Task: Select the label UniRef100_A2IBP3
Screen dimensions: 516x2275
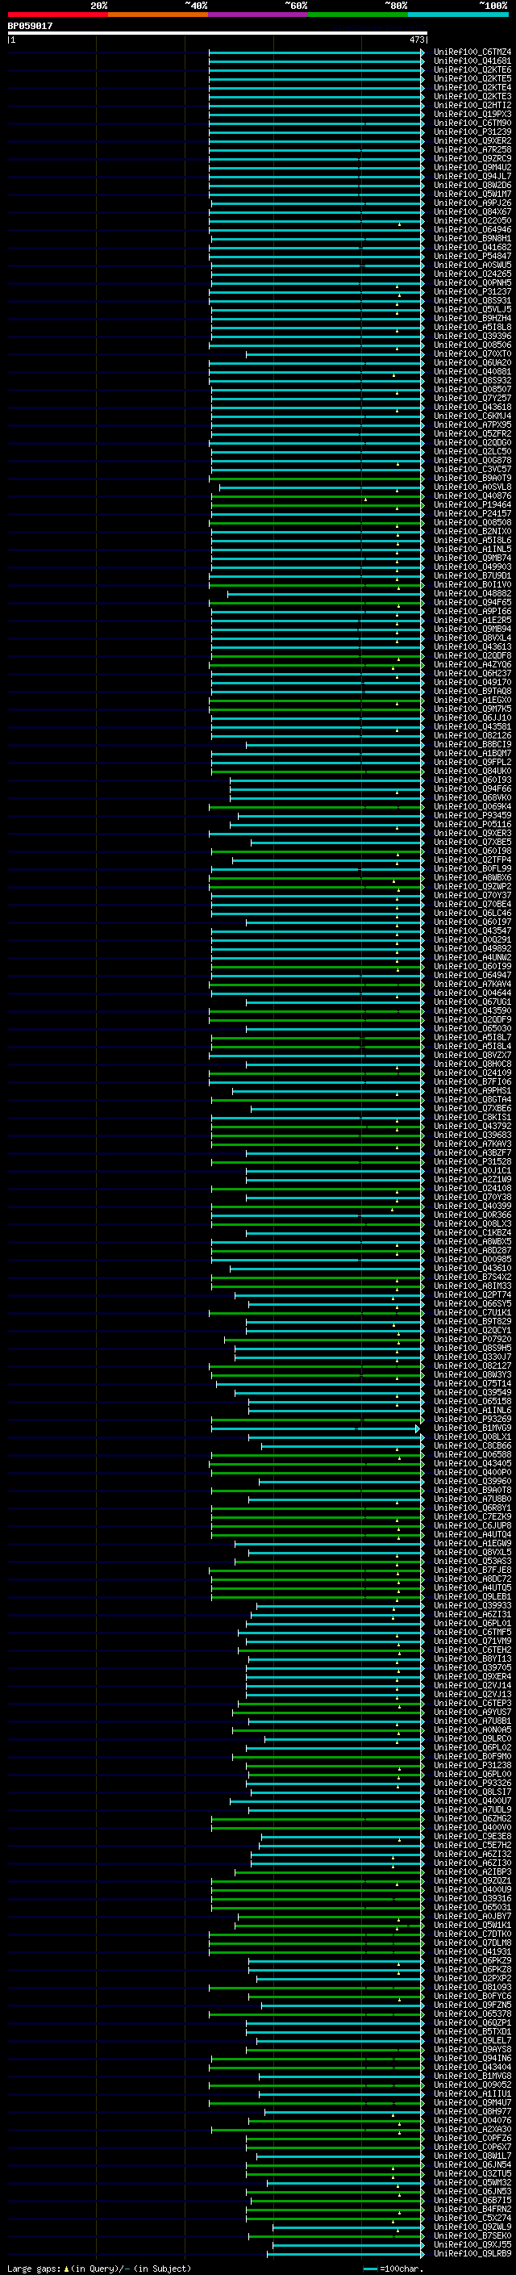Action: [472, 1871]
